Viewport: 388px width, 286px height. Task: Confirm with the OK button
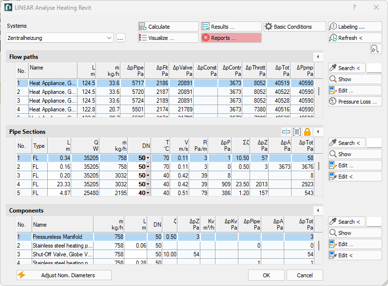pos(266,275)
